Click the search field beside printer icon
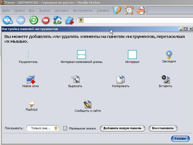Screen dimensions: 193x145 coord(170,10)
